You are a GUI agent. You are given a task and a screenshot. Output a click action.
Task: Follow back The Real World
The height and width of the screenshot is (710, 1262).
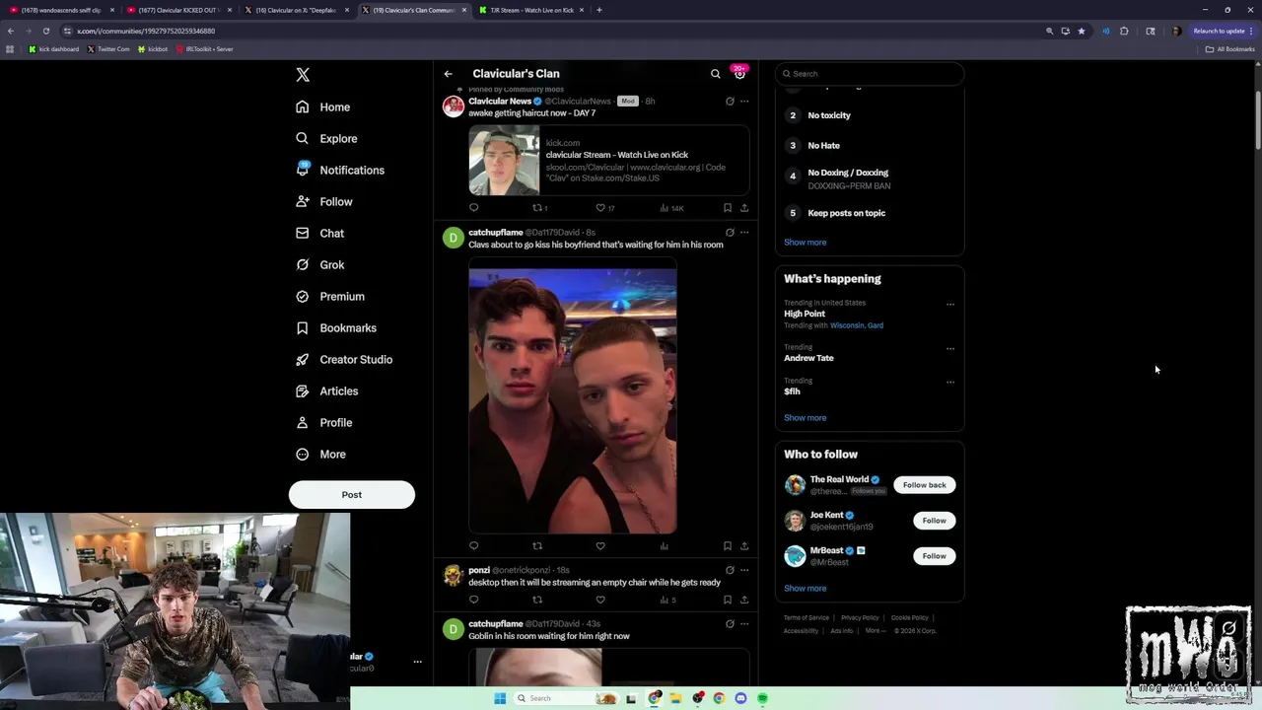point(925,484)
